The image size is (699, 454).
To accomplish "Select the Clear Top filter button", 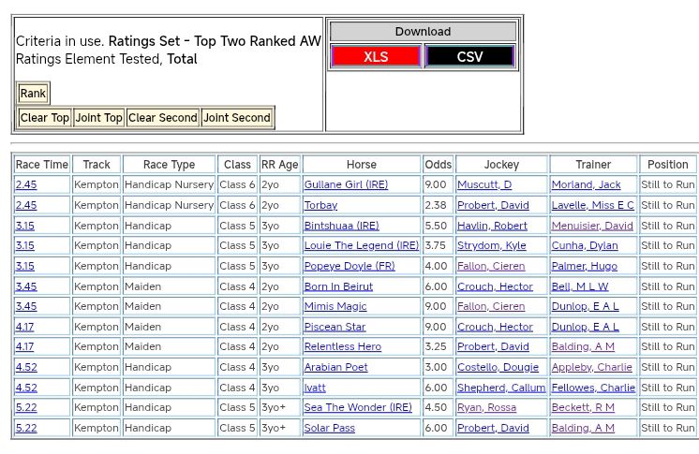I will [x=45, y=118].
